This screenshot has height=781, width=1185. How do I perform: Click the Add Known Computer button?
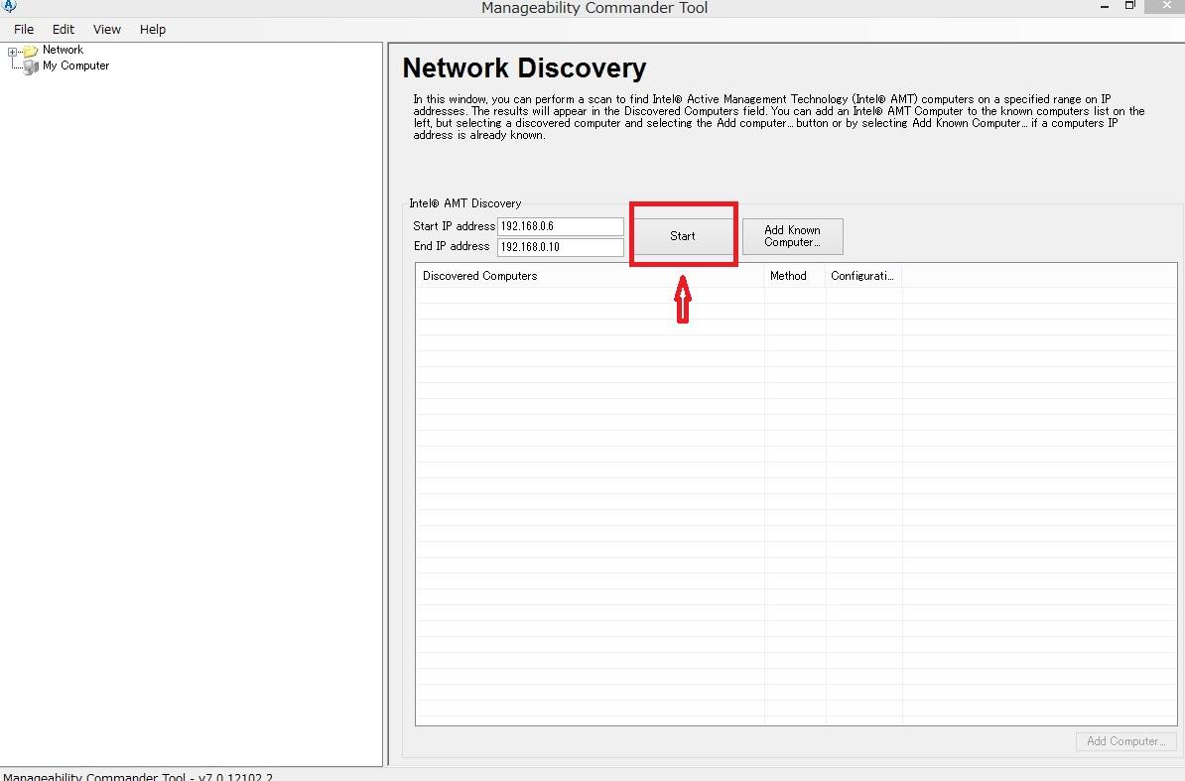[x=792, y=236]
